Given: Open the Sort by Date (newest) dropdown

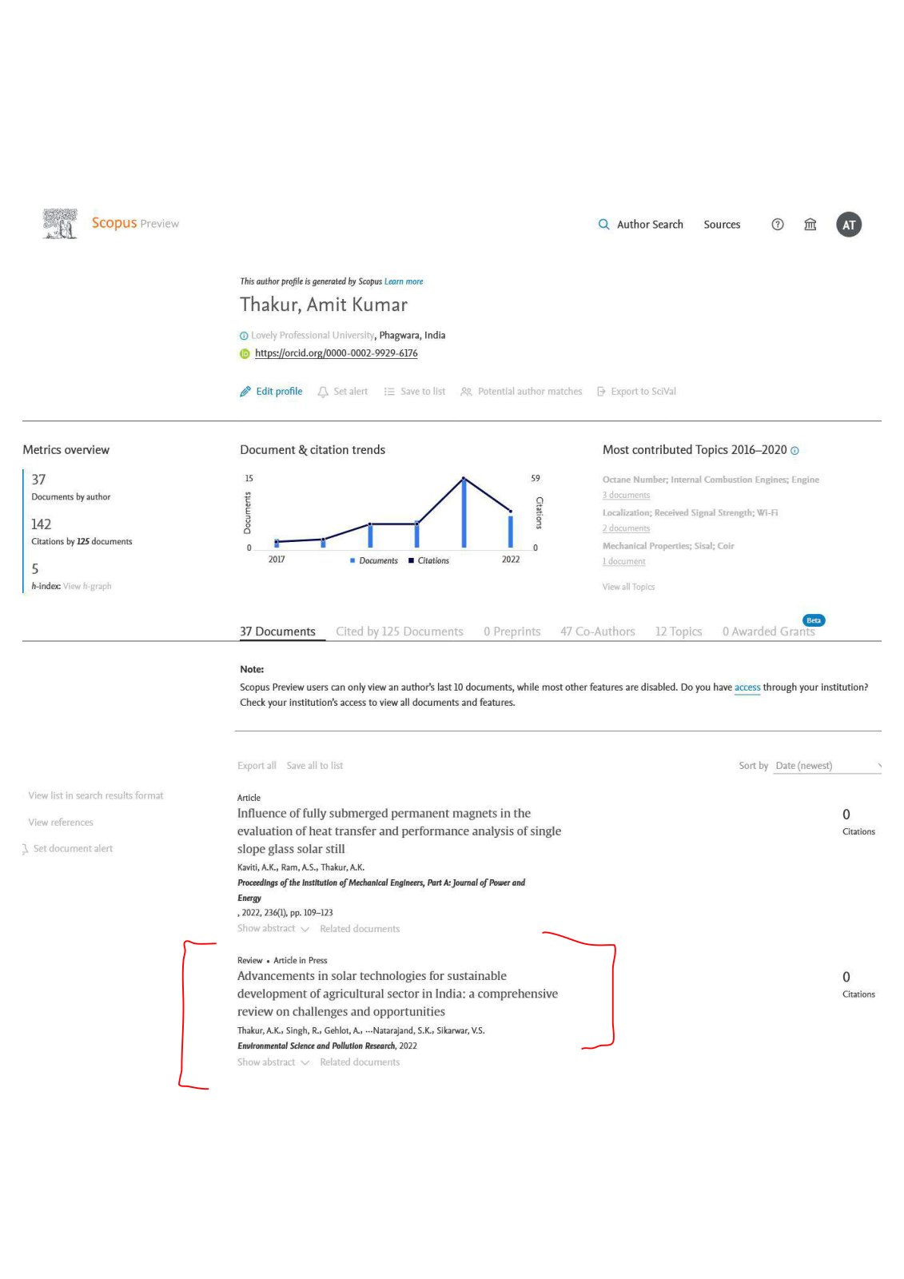Looking at the screenshot, I should pos(827,766).
